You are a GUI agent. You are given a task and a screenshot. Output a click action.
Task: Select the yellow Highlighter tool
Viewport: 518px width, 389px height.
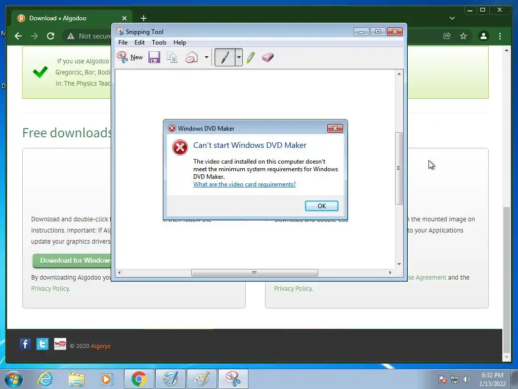click(x=251, y=57)
